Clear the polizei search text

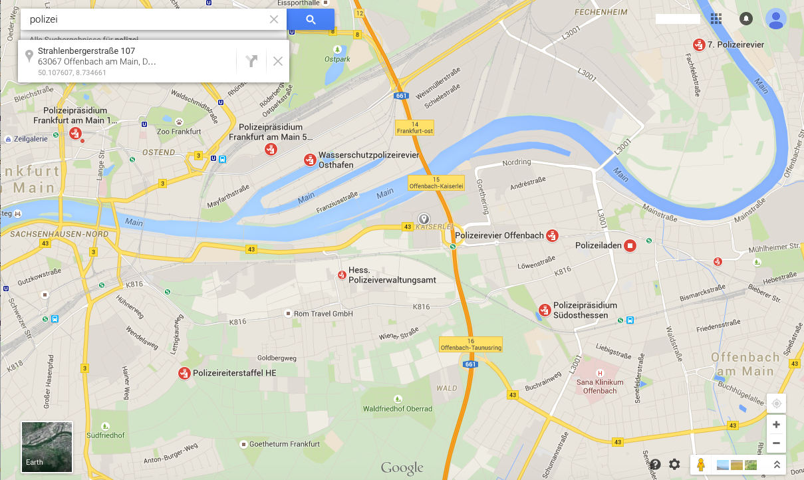(274, 19)
